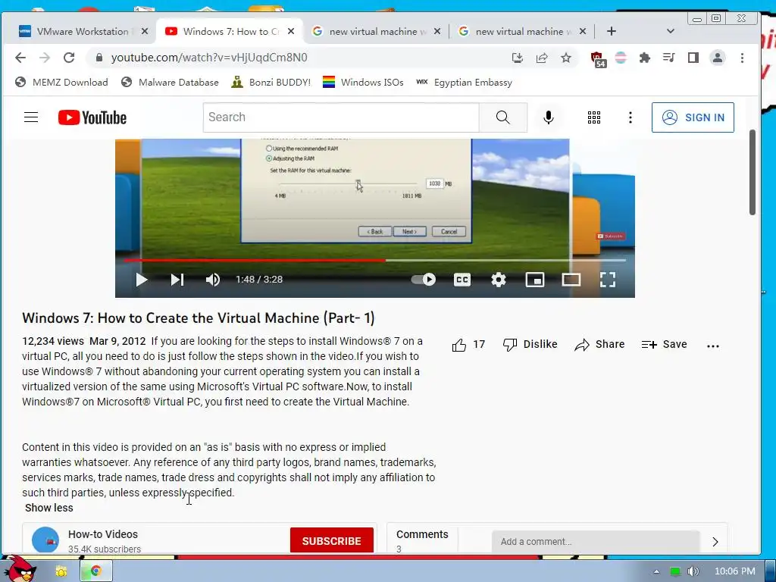Click the Add a comment field

(x=596, y=541)
